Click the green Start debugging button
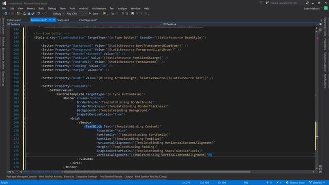Image resolution: width=329 pixels, height=185 pixels. coord(94,14)
